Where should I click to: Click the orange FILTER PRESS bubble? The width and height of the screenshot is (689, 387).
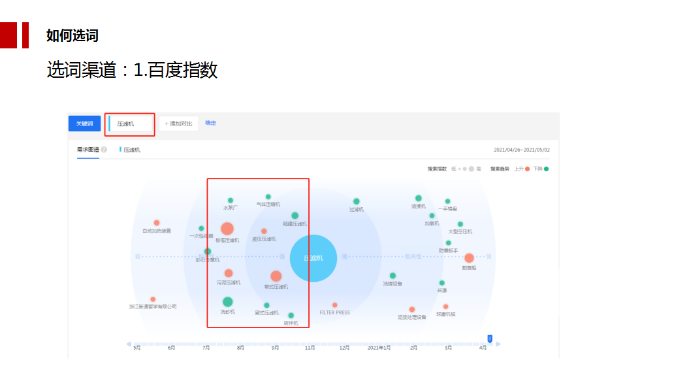coord(334,305)
